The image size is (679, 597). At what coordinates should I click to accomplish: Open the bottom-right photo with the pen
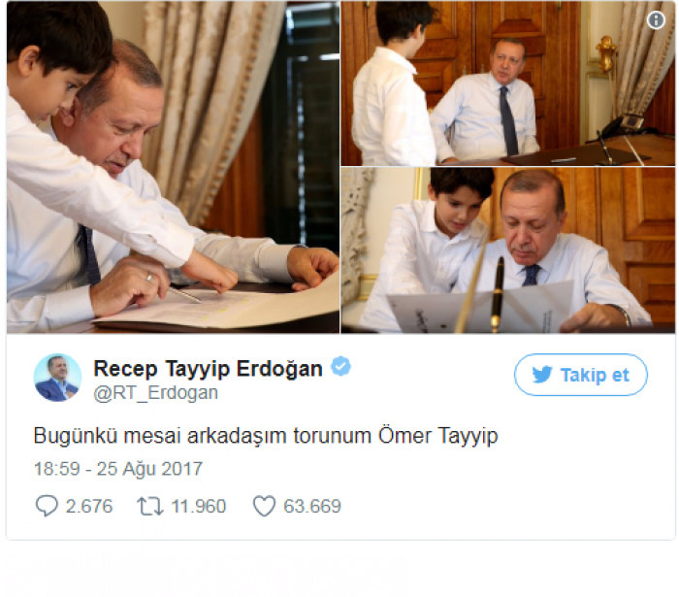[508, 250]
